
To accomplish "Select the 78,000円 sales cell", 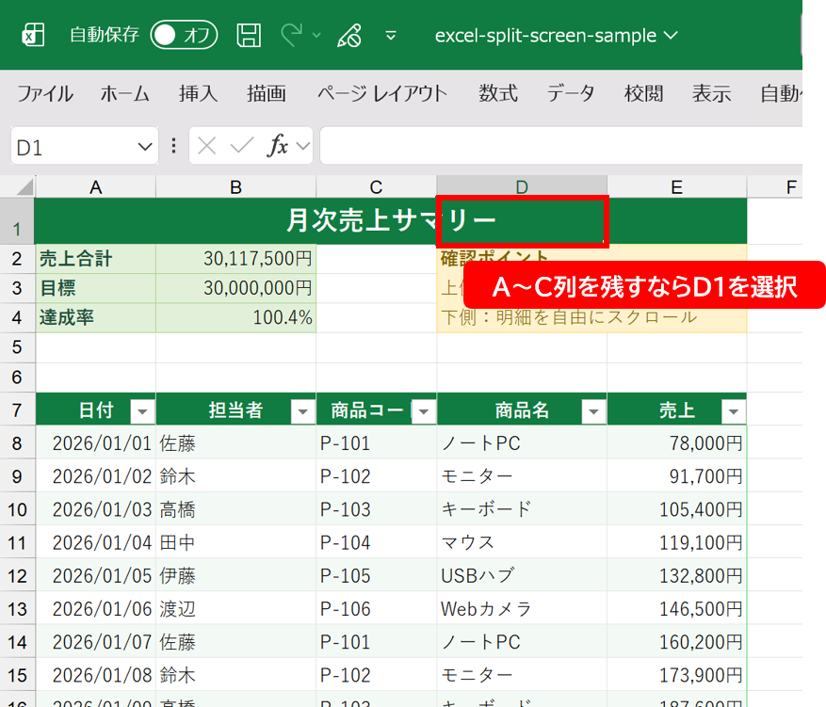I will click(677, 443).
